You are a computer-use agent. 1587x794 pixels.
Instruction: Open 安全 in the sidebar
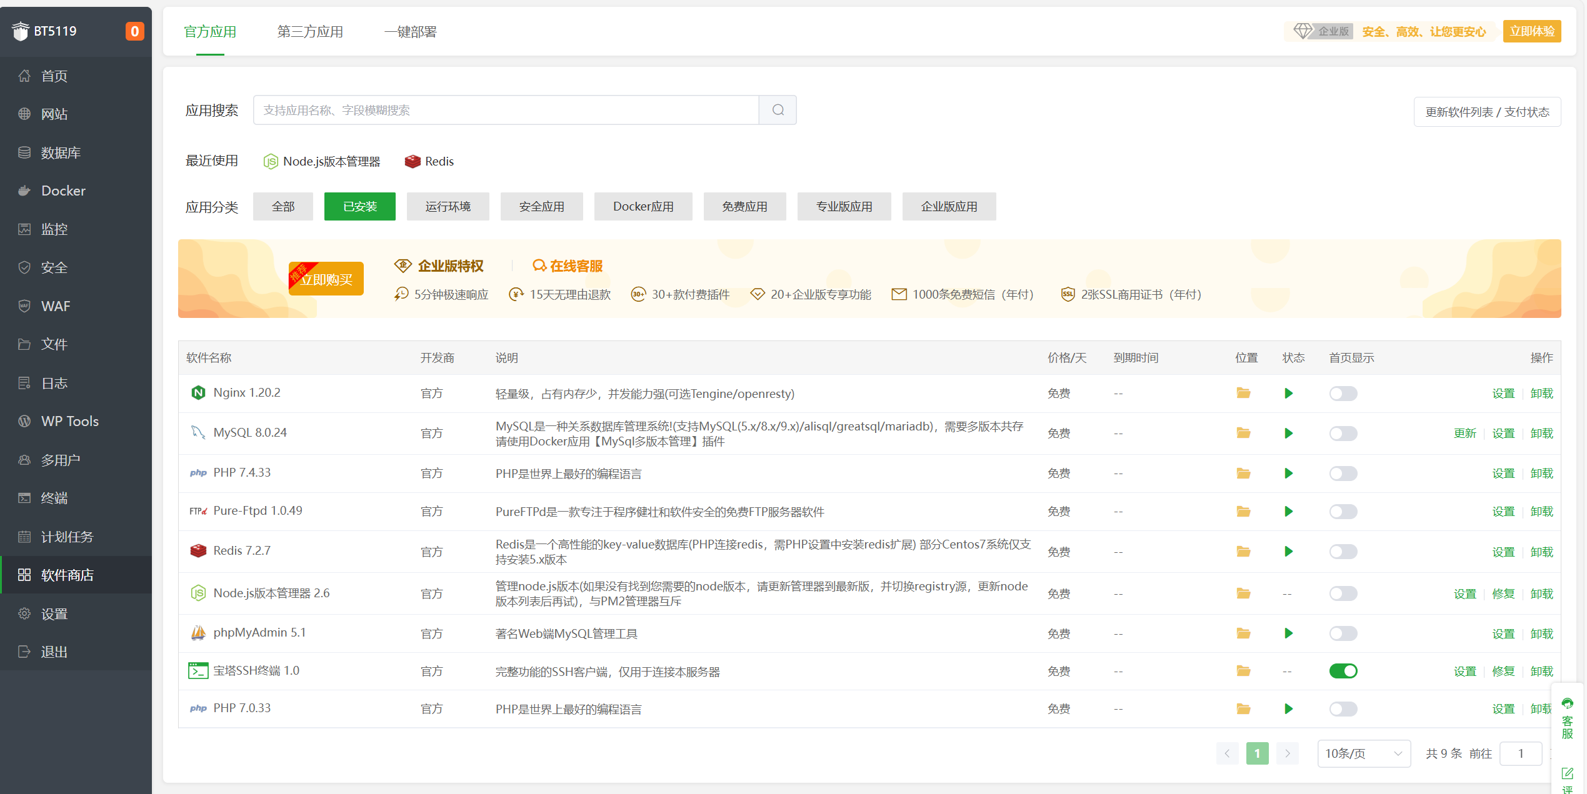pyautogui.click(x=76, y=267)
